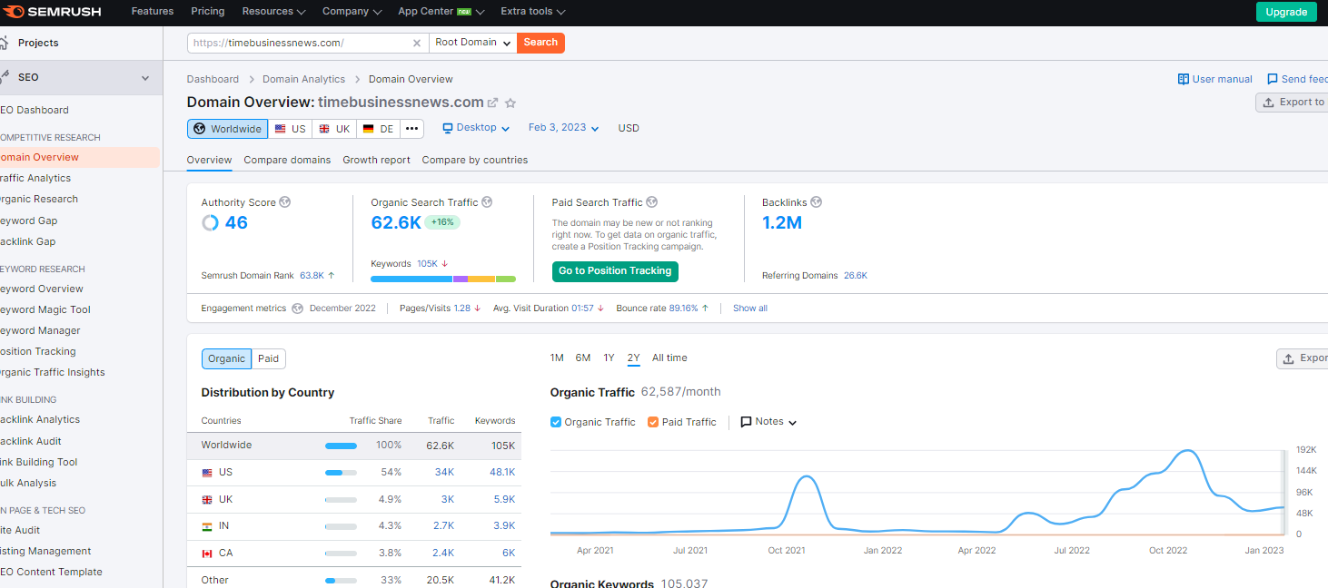The height and width of the screenshot is (588, 1328).
Task: Uncheck the Paid Traffic checkbox
Action: (654, 422)
